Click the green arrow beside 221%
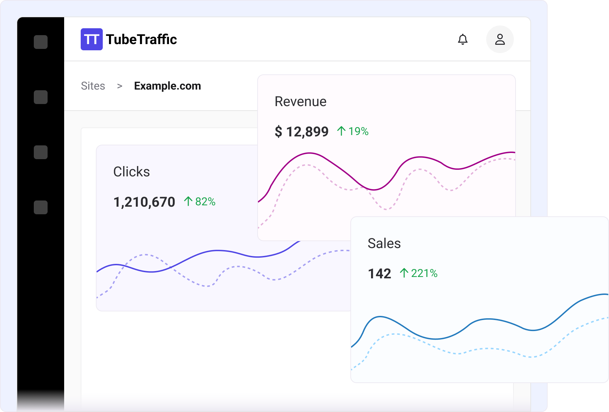 click(x=404, y=273)
